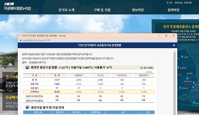
Task: Click the lock icon in the popup address bar
Action: click(21, 40)
